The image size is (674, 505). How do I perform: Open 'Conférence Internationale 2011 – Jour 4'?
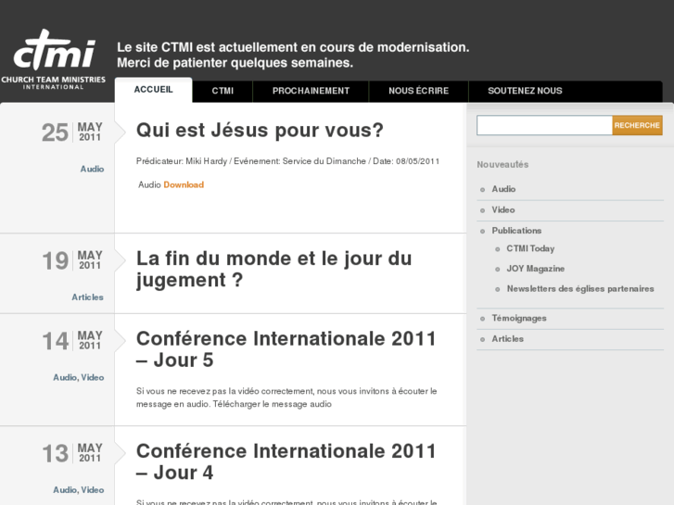[x=286, y=462]
